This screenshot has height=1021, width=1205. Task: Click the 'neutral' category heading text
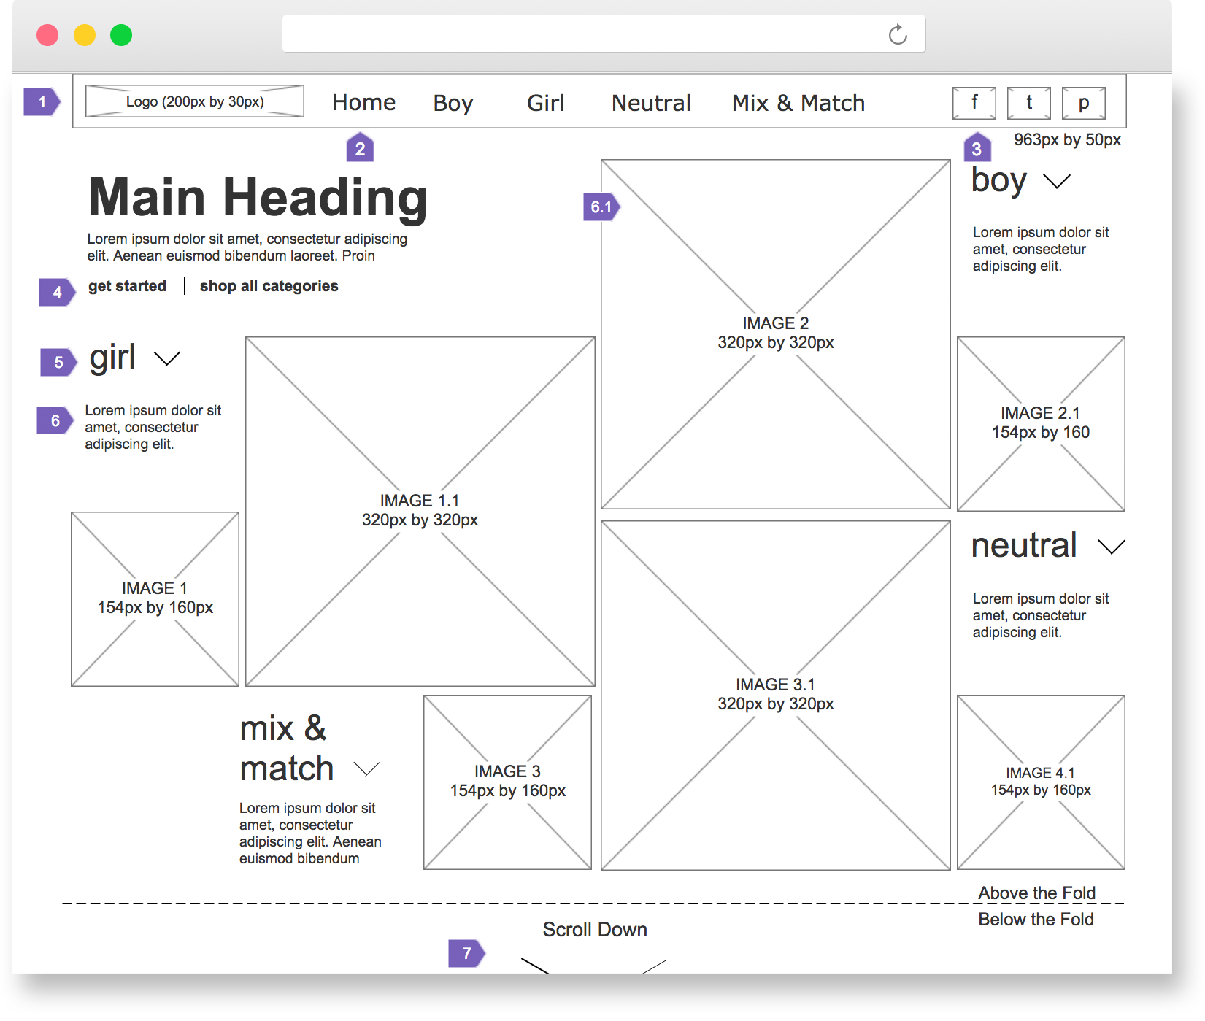click(1024, 545)
